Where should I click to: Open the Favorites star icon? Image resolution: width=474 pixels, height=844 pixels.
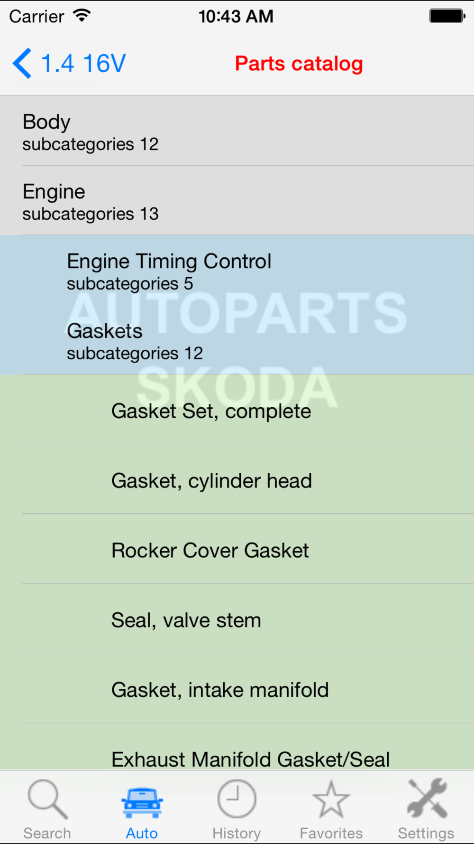pos(331,799)
